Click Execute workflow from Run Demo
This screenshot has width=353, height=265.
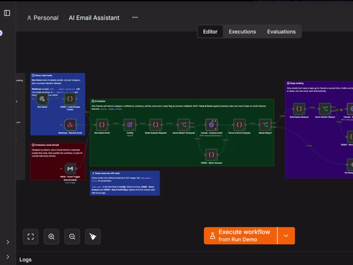[x=241, y=236]
